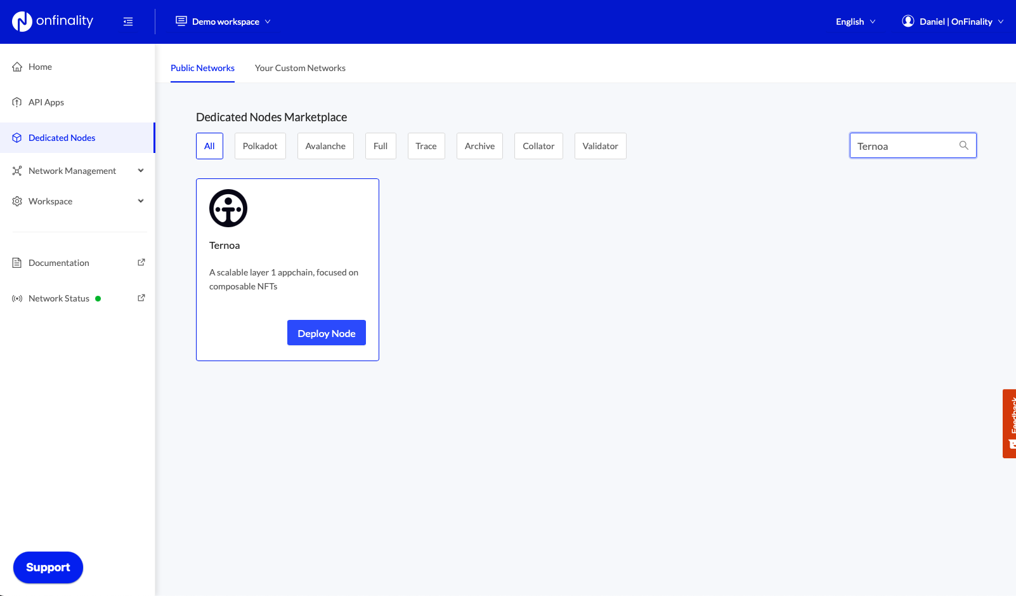Open the red Feedback side tab

[x=1009, y=423]
